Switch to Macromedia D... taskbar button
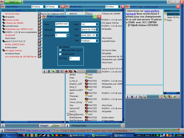 click(x=101, y=135)
